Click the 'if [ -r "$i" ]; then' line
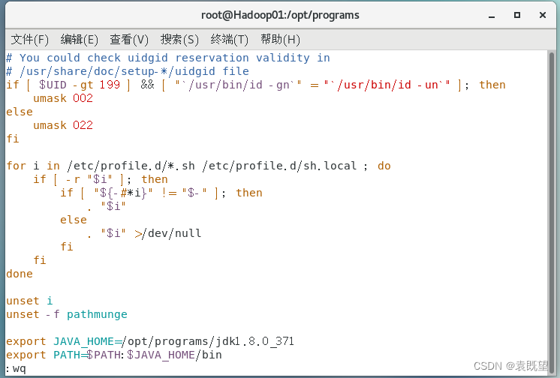The height and width of the screenshot is (378, 560). 101,179
